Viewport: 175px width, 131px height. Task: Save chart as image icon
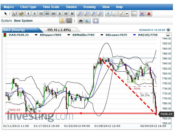point(88,21)
